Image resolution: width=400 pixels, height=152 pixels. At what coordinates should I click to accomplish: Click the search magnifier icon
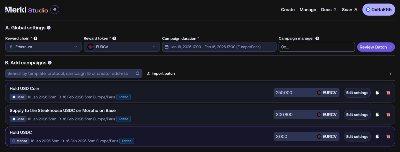coord(138,73)
